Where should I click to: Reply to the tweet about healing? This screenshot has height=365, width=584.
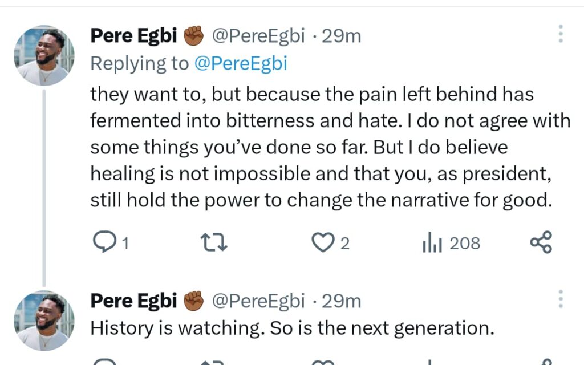[105, 244]
